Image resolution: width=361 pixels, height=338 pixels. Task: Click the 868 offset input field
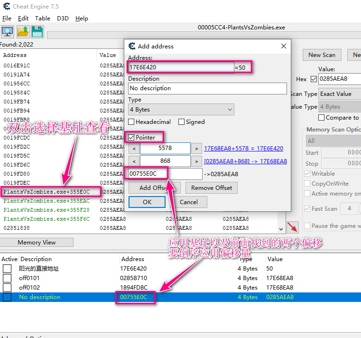point(165,161)
